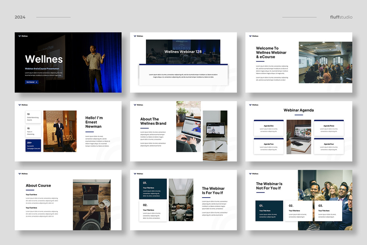The width and height of the screenshot is (367, 245).
Task: Select the Agenda Four card
Action: 329,146
